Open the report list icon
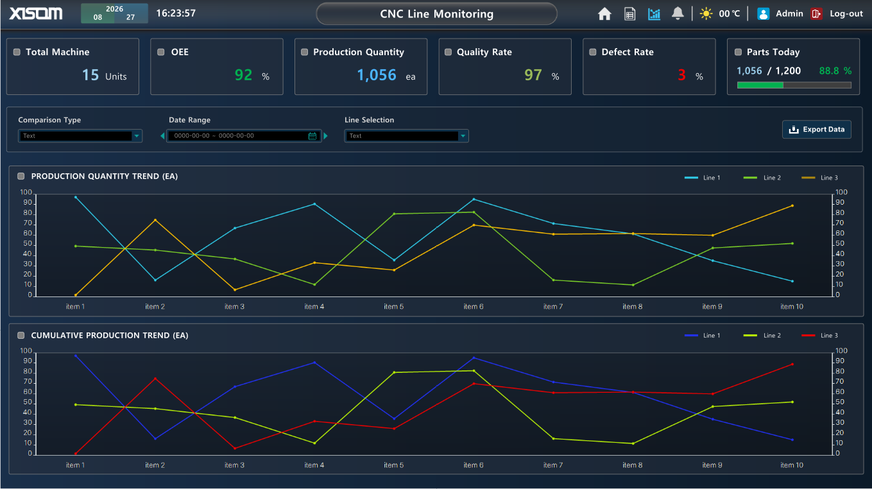Viewport: 872px width, 489px height. tap(629, 13)
